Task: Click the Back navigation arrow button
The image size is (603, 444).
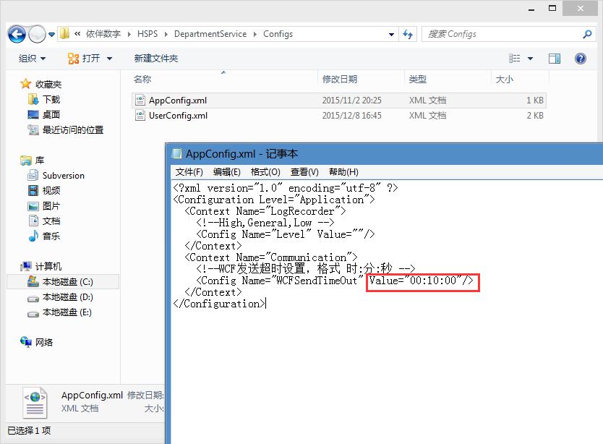Action: [17, 34]
